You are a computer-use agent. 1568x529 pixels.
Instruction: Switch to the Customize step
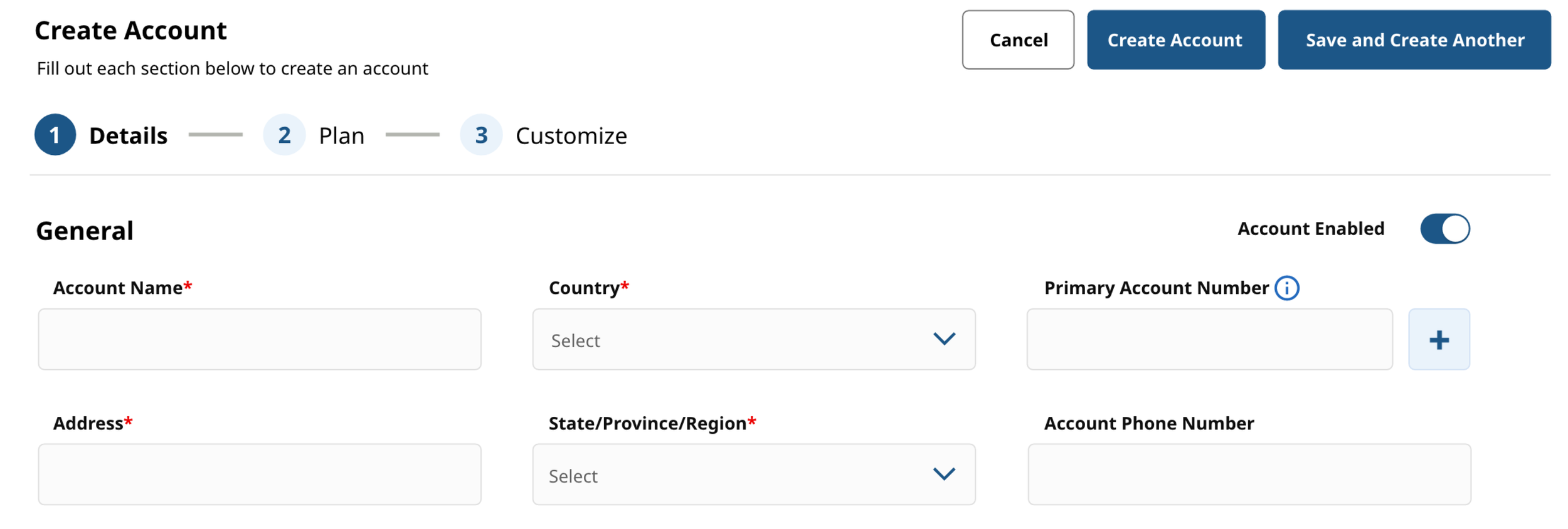[571, 136]
